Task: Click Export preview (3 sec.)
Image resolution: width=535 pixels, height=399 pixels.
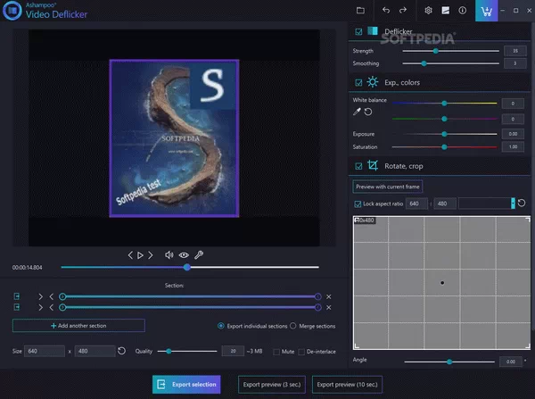Action: 272,385
